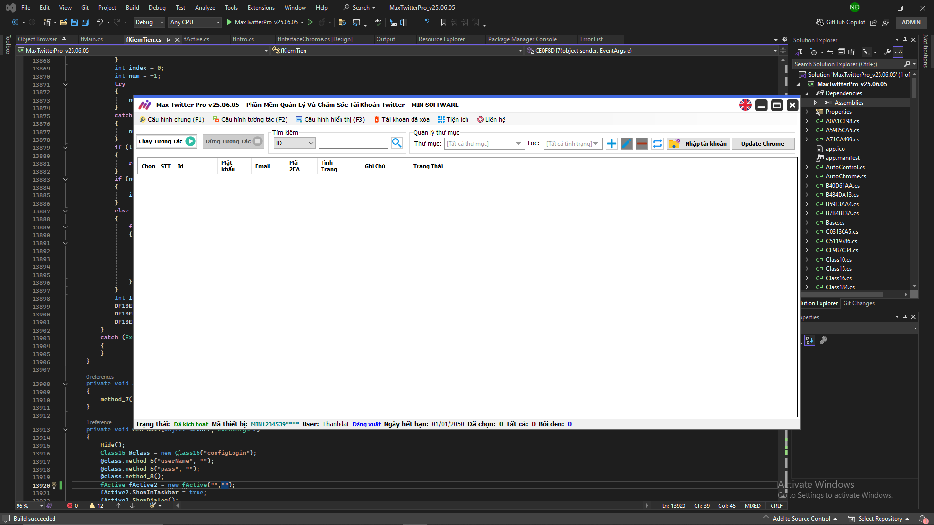Click the Show All Files icon in Solution Explorer

pyautogui.click(x=852, y=52)
